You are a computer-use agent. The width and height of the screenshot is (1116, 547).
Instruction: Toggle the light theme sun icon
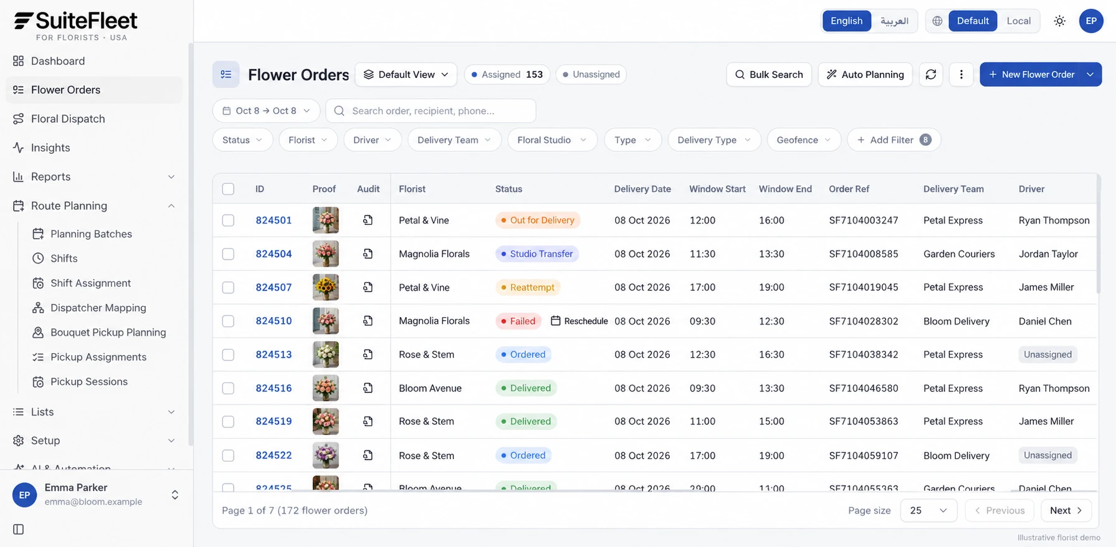(x=1059, y=21)
